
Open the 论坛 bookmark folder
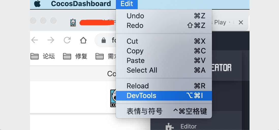(x=43, y=56)
